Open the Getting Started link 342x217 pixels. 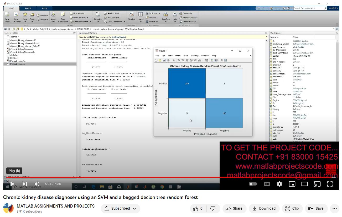(119, 37)
